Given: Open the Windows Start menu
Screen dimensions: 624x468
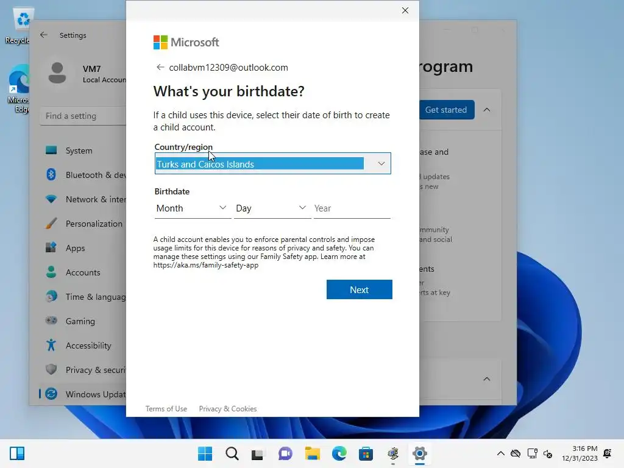Looking at the screenshot, I should 205,453.
